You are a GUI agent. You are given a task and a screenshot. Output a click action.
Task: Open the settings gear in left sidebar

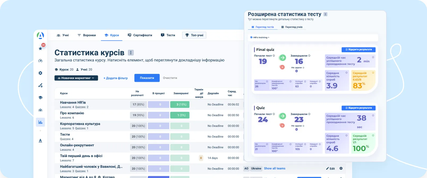[40, 73]
